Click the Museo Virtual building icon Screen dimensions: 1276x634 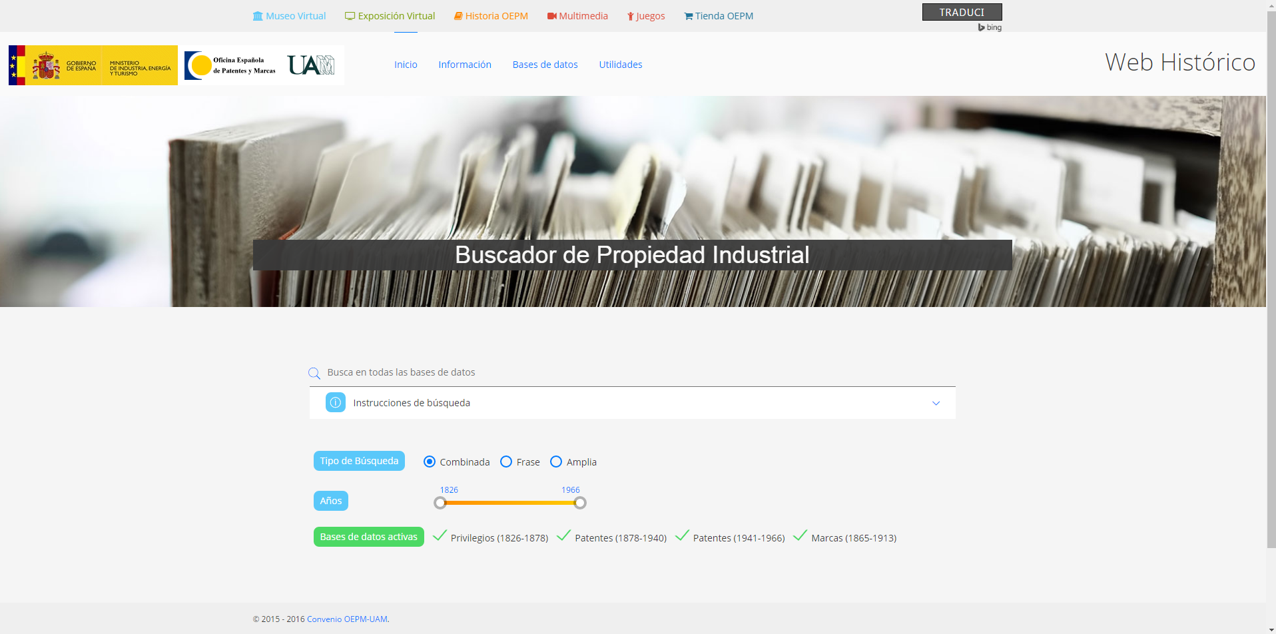pyautogui.click(x=258, y=16)
